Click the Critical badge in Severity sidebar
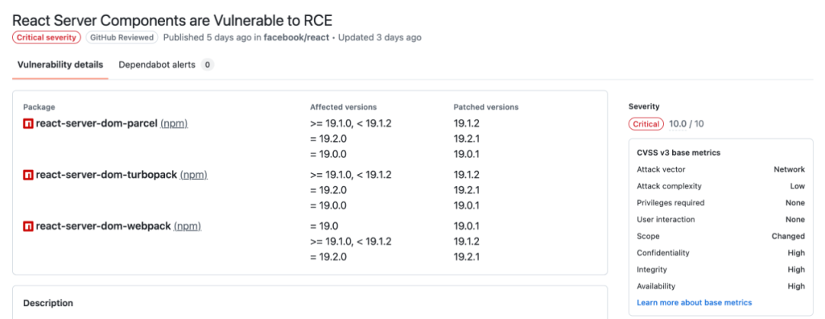825x319 pixels. (646, 124)
